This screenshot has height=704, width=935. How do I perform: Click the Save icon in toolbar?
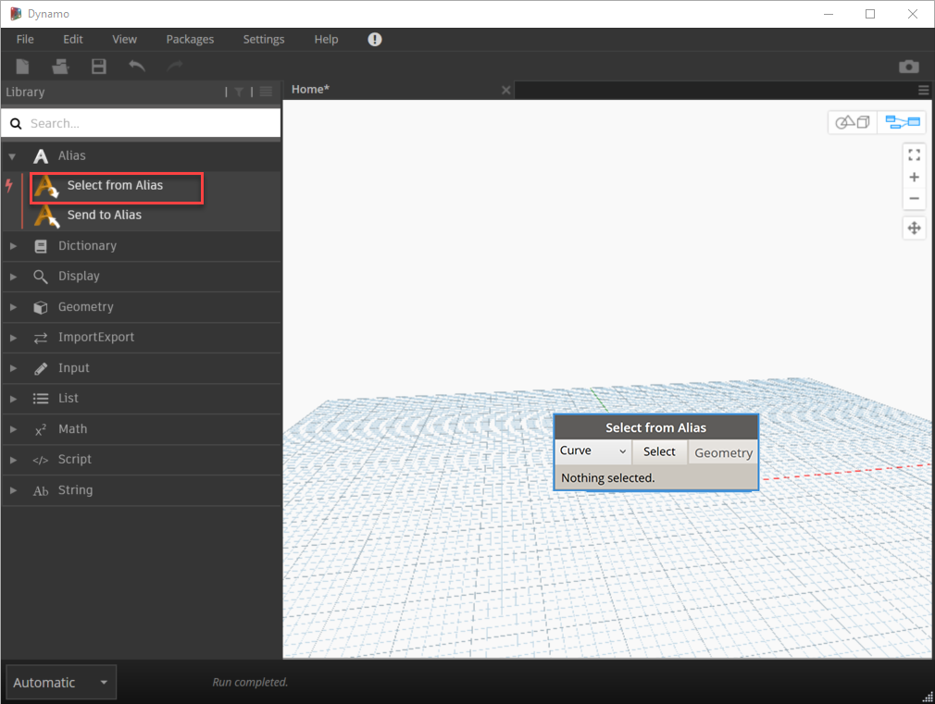(x=99, y=67)
